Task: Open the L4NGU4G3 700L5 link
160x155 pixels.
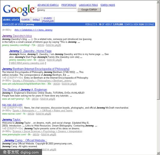Action: pos(88,5)
